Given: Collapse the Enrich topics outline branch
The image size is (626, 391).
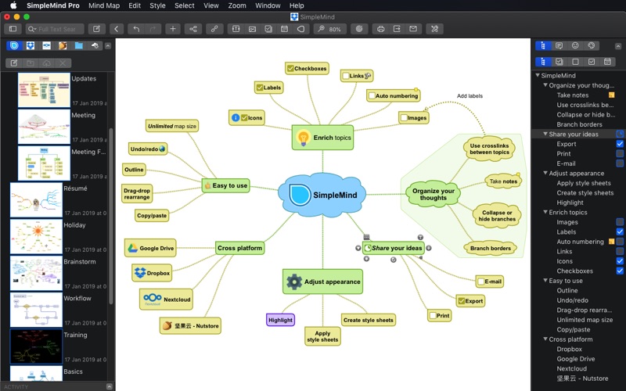Looking at the screenshot, I should click(545, 213).
